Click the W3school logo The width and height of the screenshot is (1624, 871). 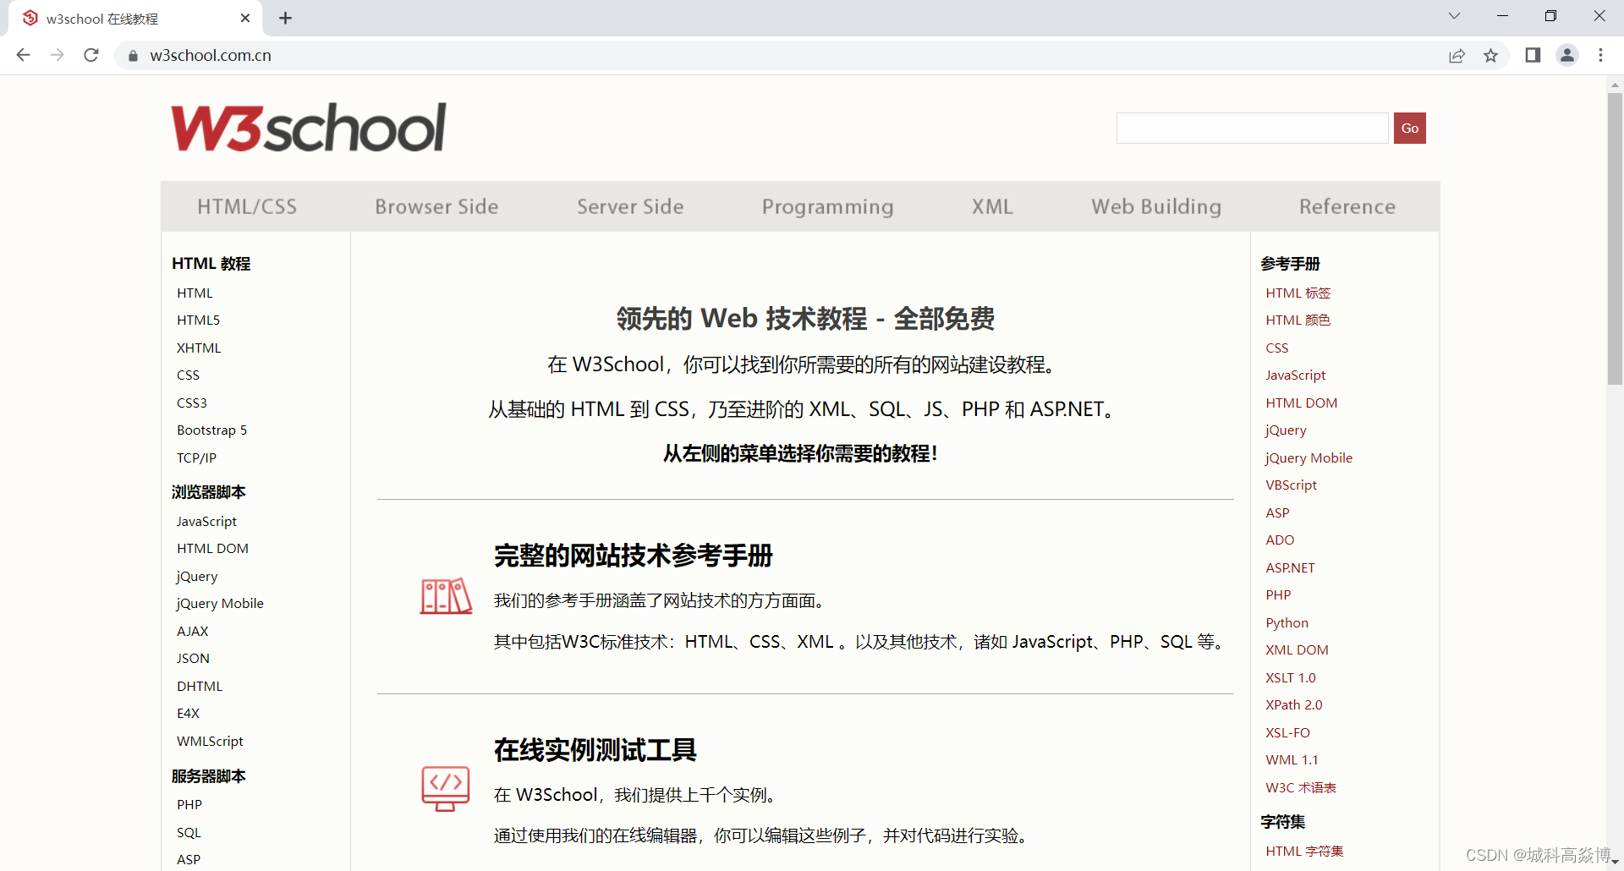click(x=309, y=128)
